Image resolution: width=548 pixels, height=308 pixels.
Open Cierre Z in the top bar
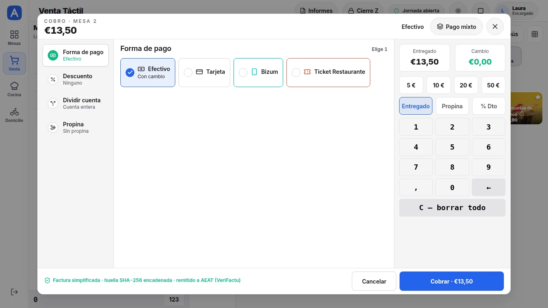click(x=363, y=11)
